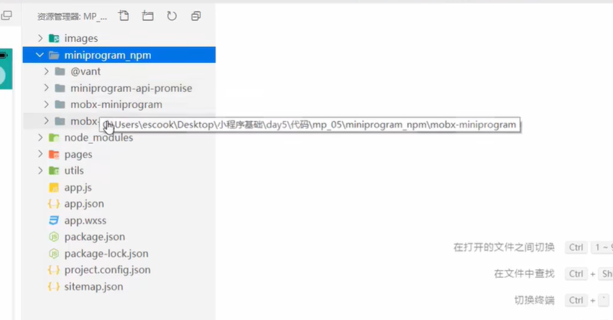Click the braces icon of app.json
The image size is (613, 320).
(x=54, y=204)
